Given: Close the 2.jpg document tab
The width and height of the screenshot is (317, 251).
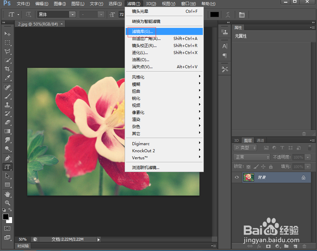Looking at the screenshot, I should (x=62, y=24).
